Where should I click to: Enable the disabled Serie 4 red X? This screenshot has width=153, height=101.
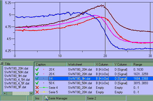point(37,87)
